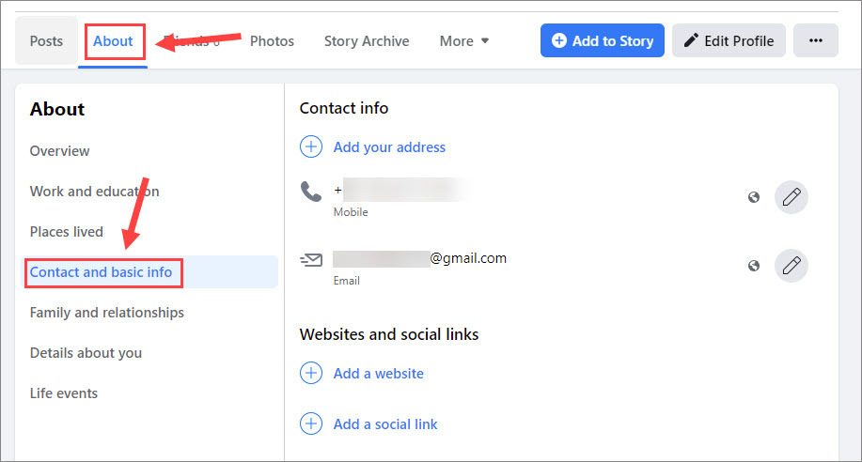Viewport: 862px width, 462px height.
Task: Click the Add a social link text
Action: [x=385, y=424]
